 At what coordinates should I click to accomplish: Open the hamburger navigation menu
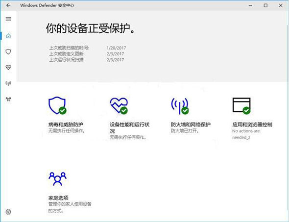point(8,19)
